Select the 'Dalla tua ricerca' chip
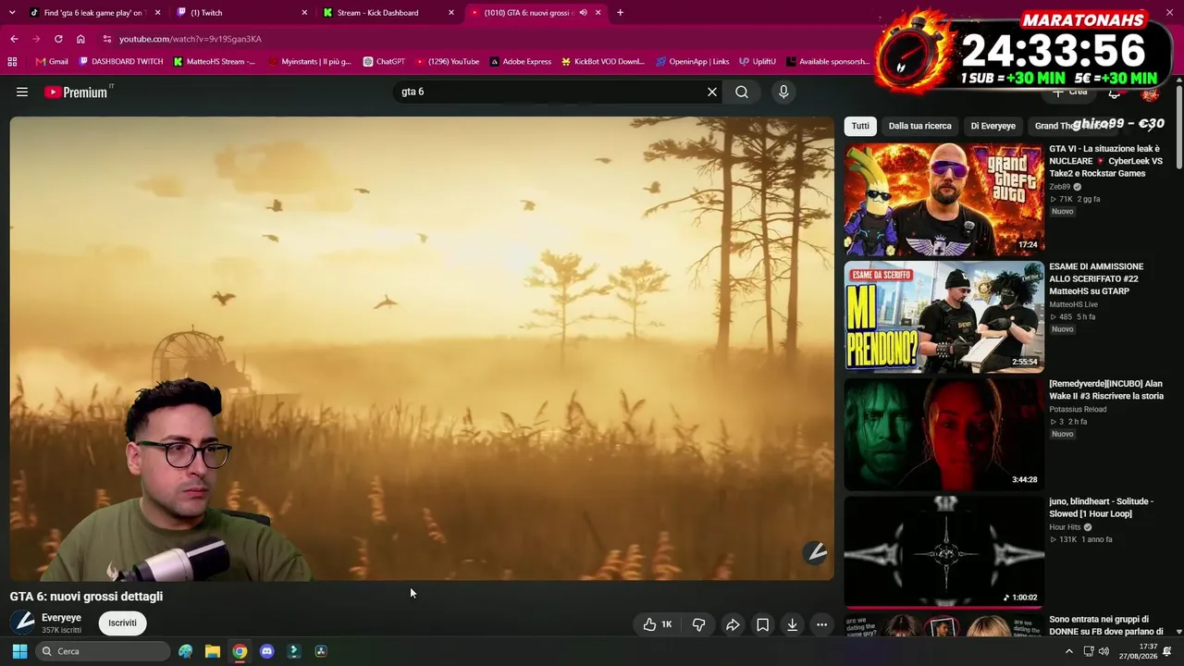1184x666 pixels. pos(919,126)
